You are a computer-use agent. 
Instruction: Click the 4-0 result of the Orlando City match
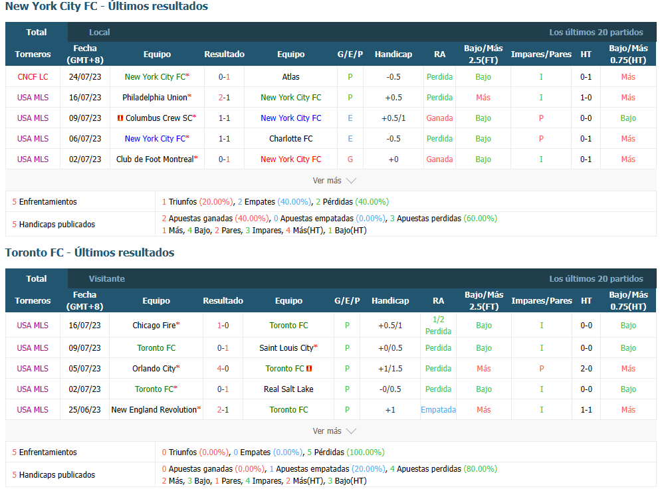[x=223, y=369]
